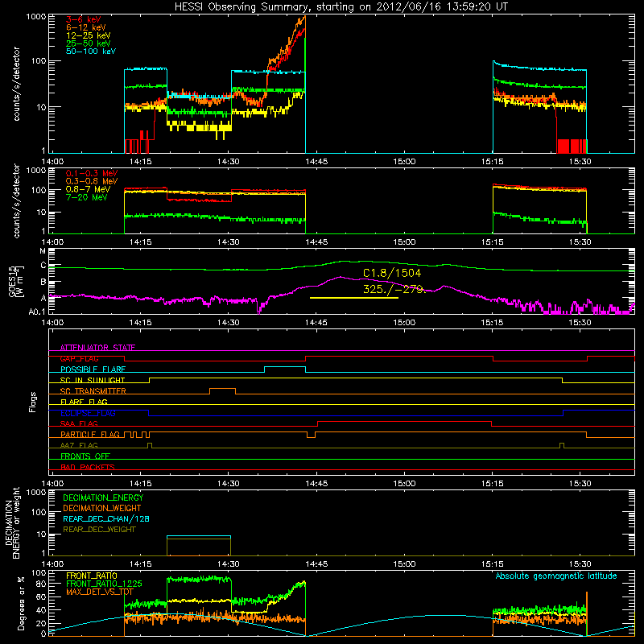This screenshot has width=644, height=644.
Task: Click the 325./-279. flare position text
Action: point(394,289)
